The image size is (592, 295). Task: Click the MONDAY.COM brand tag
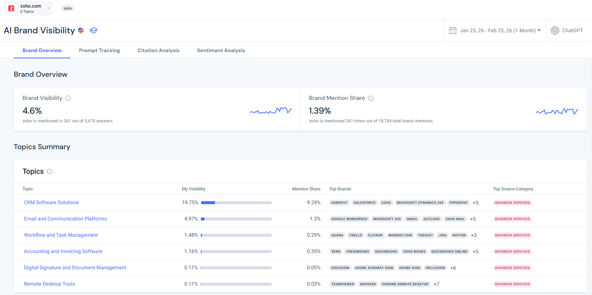pos(400,235)
